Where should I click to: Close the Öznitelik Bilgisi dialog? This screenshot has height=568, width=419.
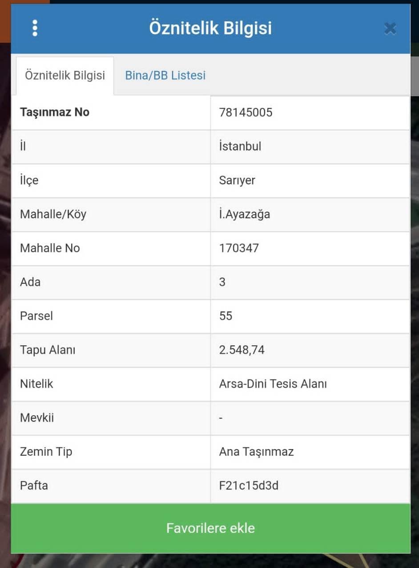(x=390, y=29)
